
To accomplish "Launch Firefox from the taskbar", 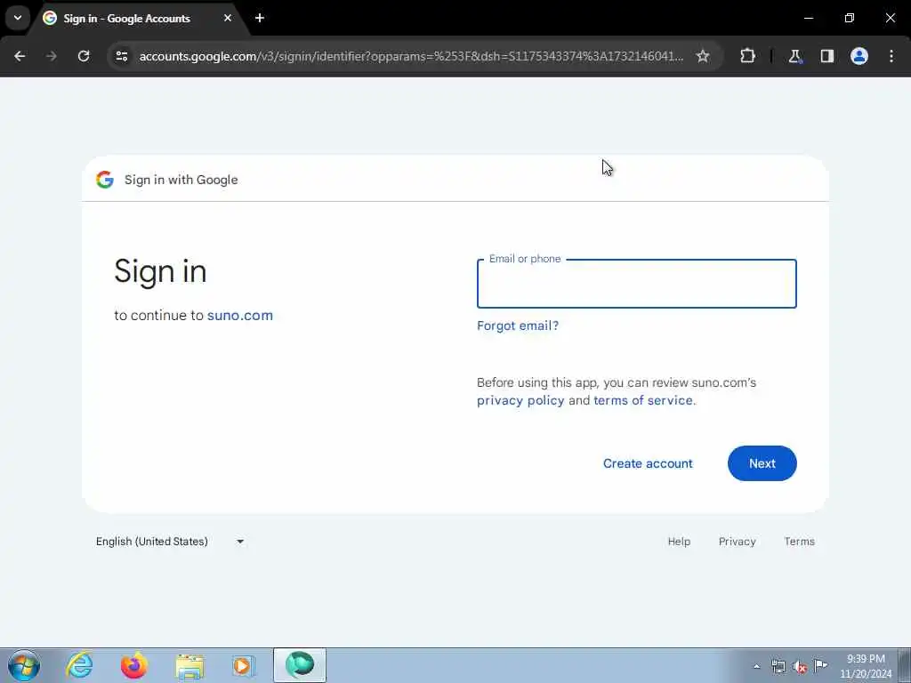I will point(134,665).
